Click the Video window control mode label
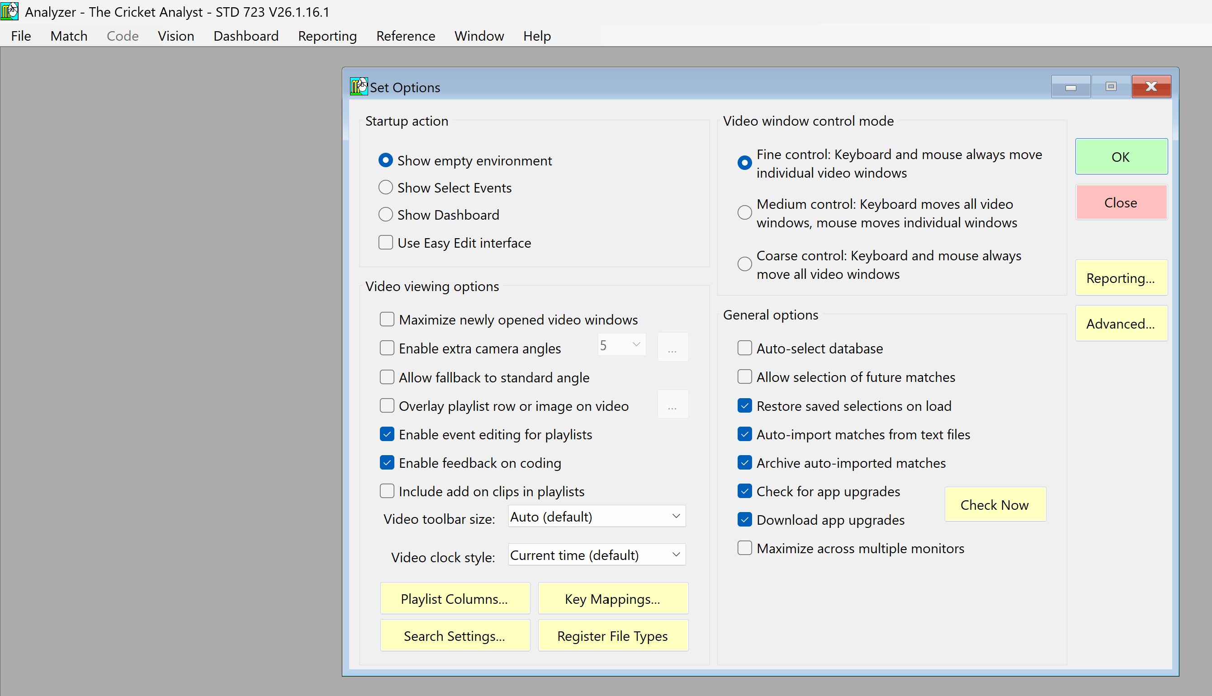This screenshot has height=696, width=1212. (808, 121)
